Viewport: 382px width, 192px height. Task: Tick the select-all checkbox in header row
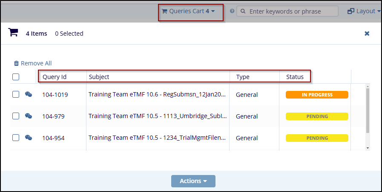pos(16,77)
